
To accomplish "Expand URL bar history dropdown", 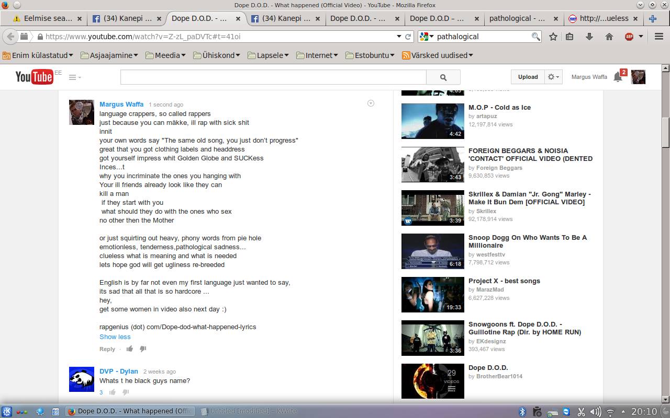I will pyautogui.click(x=399, y=37).
